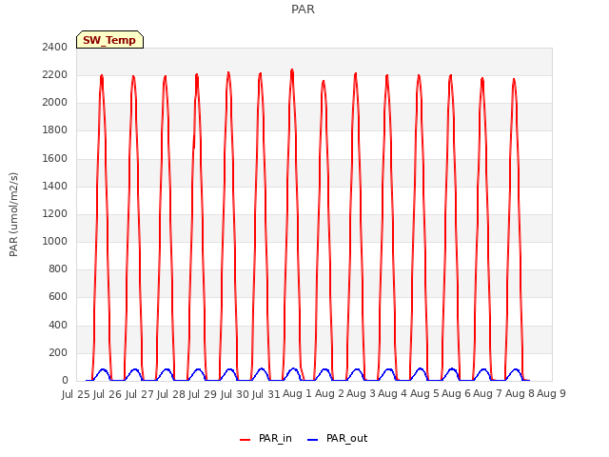This screenshot has width=609, height=457.
Task: Select the 200 y-axis tick label
Action: pyautogui.click(x=58, y=352)
